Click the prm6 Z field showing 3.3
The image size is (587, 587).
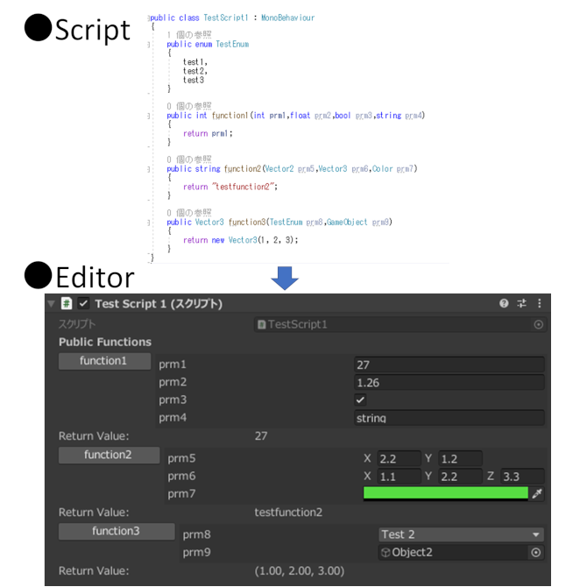[x=522, y=477]
